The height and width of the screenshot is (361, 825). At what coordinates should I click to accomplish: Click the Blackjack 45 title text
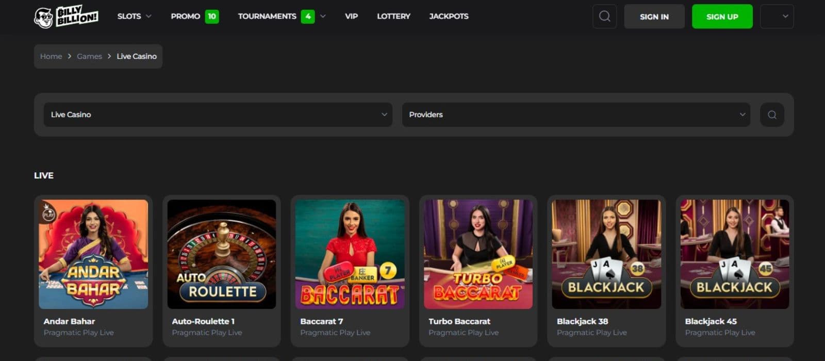711,321
